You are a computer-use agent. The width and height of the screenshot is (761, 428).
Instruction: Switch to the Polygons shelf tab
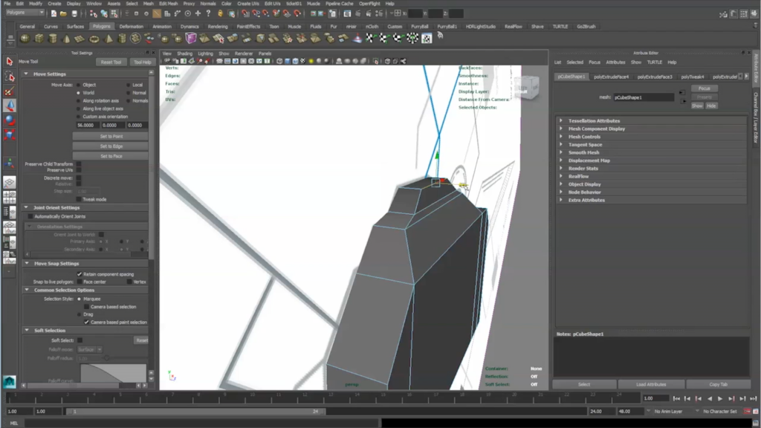point(101,26)
